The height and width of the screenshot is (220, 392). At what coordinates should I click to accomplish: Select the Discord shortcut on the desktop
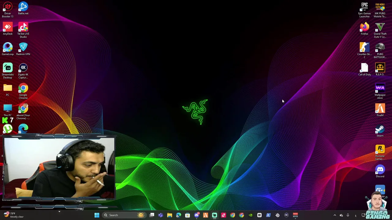(x=380, y=171)
